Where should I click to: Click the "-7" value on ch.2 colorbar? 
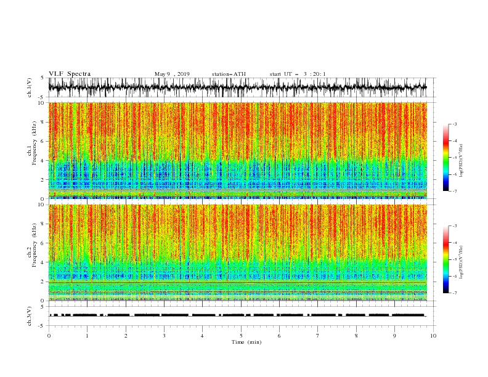(x=455, y=293)
